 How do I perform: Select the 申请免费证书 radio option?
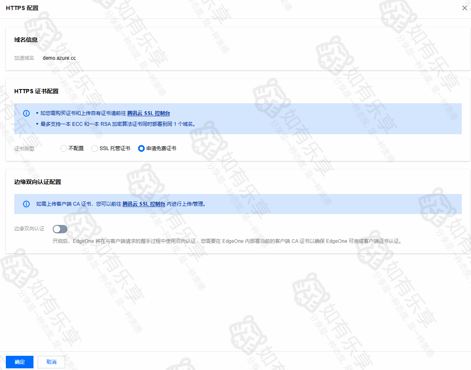141,148
